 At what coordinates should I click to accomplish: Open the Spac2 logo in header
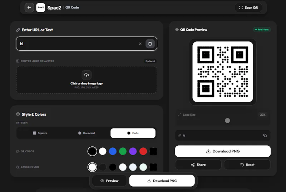pos(41,7)
